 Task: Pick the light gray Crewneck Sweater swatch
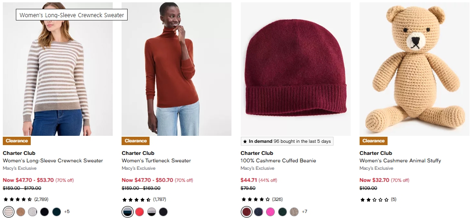(33, 212)
